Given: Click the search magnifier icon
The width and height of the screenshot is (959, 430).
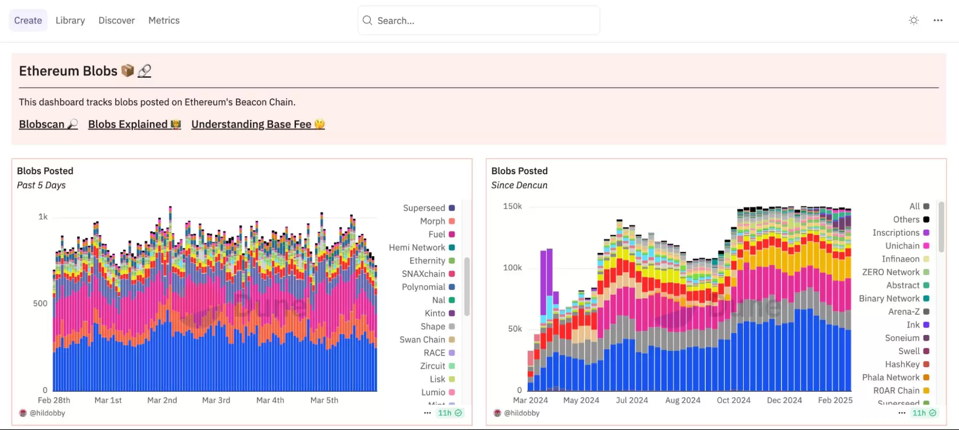Looking at the screenshot, I should (367, 20).
